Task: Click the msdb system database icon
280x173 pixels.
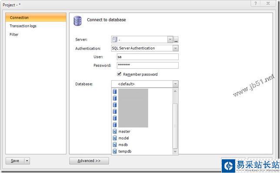Action: pyautogui.click(x=115, y=145)
